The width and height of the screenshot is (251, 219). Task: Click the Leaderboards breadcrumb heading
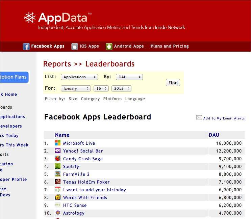point(110,64)
